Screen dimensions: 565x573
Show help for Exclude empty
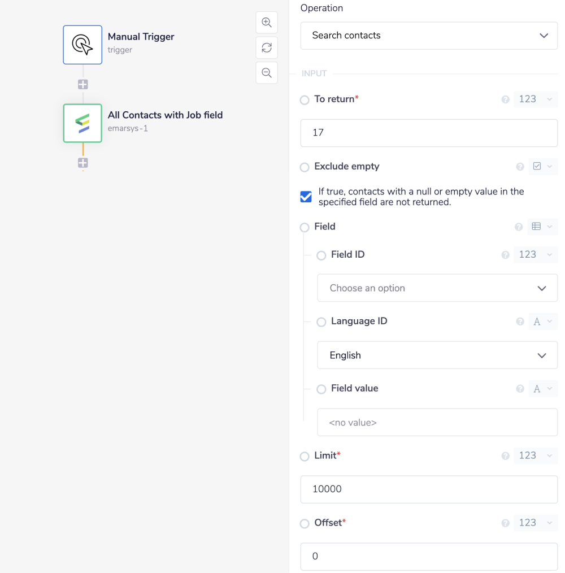[520, 167]
